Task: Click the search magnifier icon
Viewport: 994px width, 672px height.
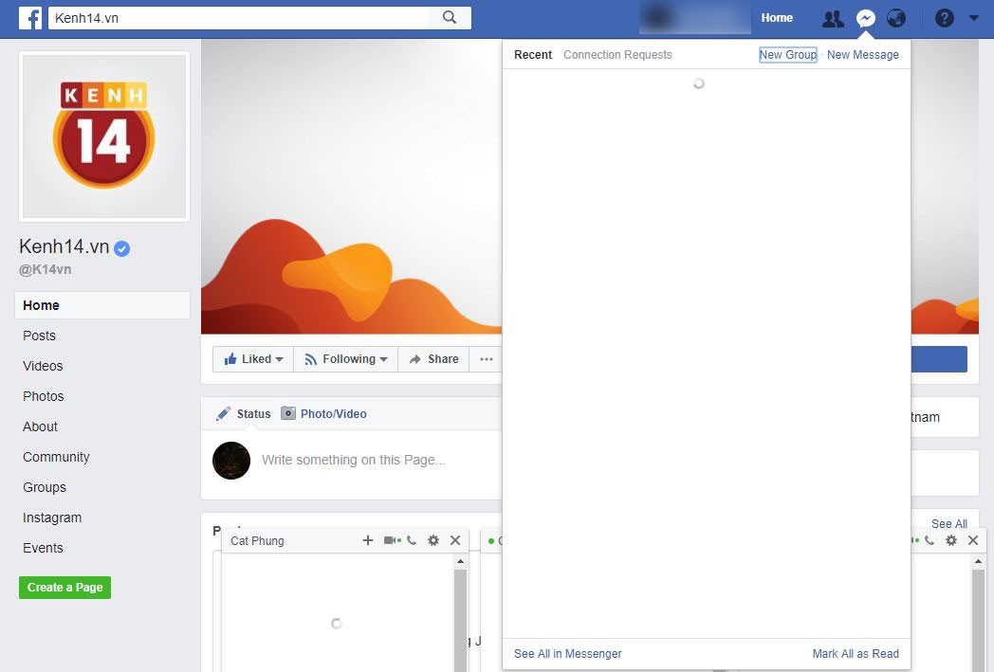Action: pos(450,18)
